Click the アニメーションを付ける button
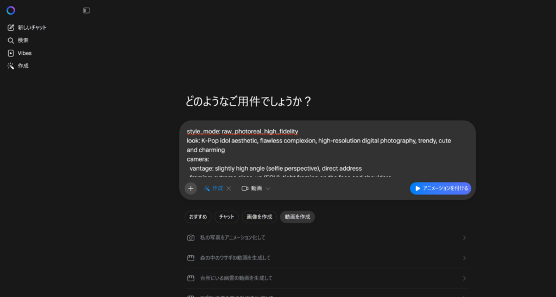 440,188
